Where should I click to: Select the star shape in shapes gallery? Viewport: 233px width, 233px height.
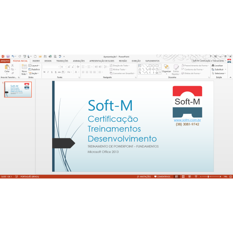coord(157,73)
